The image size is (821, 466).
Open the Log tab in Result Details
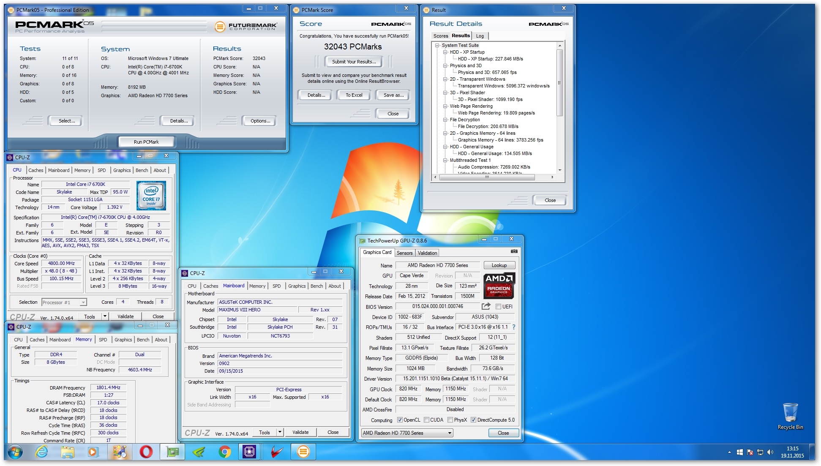480,36
